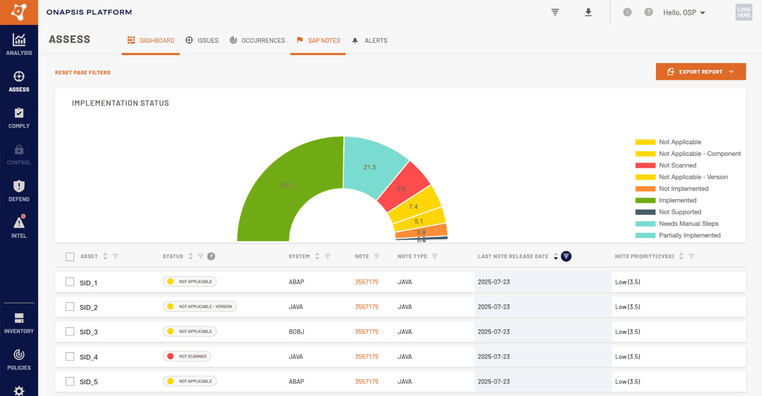The image size is (762, 396).
Task: Open help via the question mark header icon
Action: pyautogui.click(x=648, y=12)
